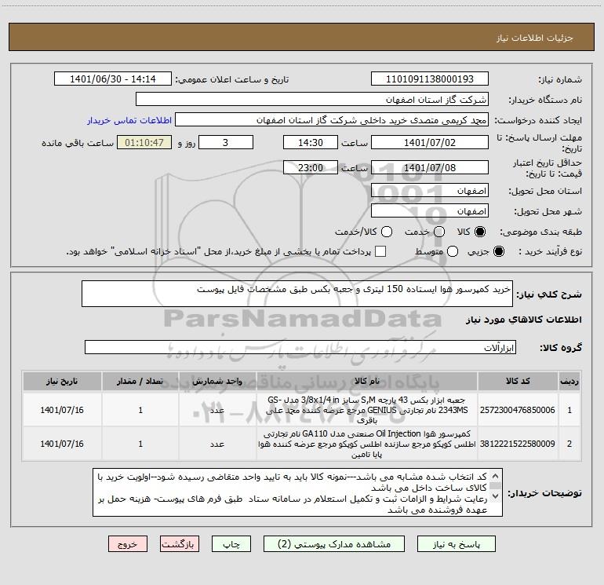Click the پاسخ به نیاز button
Viewport: 604px width, 585px height.
tap(457, 543)
